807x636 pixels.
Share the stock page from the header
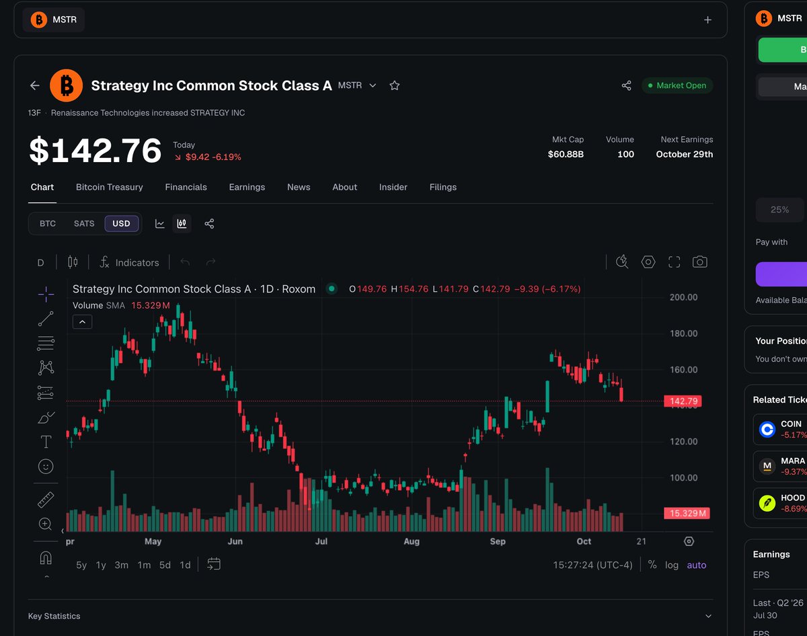tap(626, 85)
